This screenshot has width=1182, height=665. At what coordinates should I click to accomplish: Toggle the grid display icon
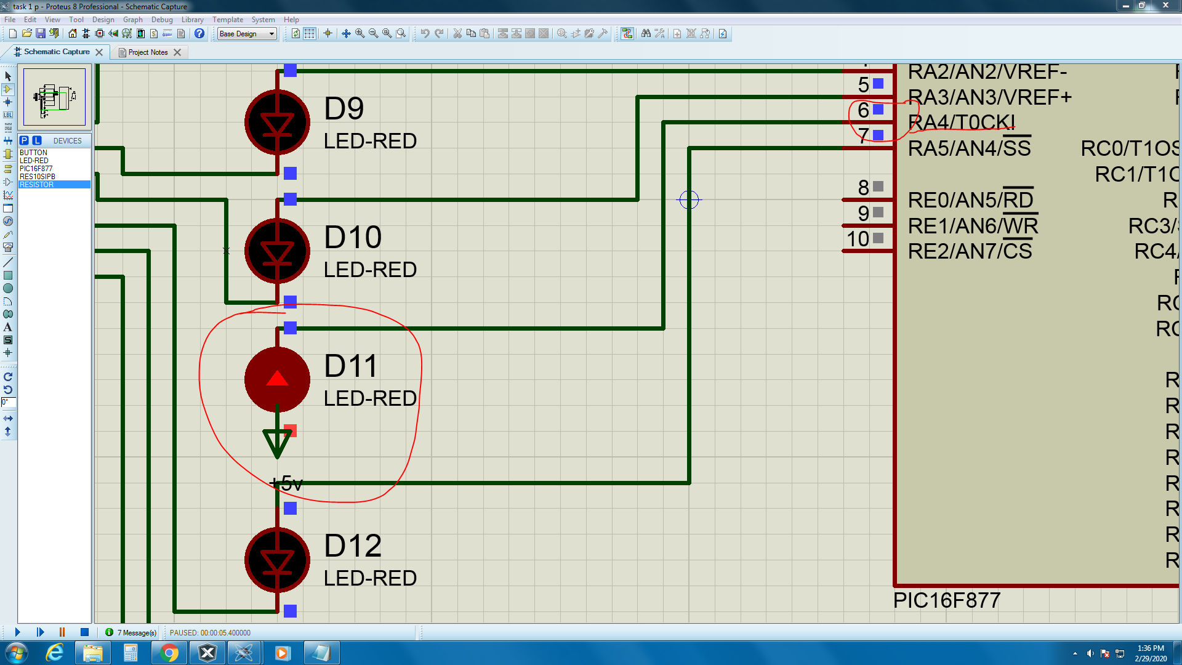[x=310, y=33]
